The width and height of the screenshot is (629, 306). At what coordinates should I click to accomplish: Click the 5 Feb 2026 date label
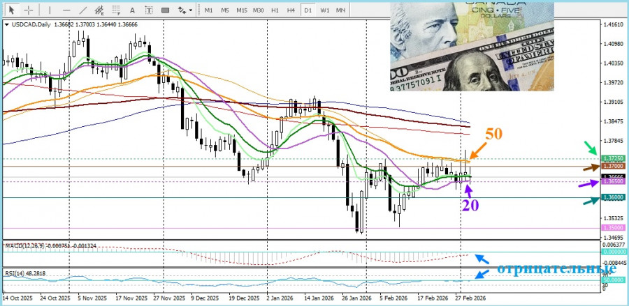(x=393, y=298)
